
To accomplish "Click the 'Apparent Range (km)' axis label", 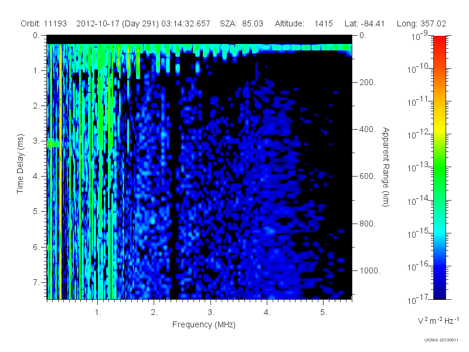I will (x=386, y=167).
